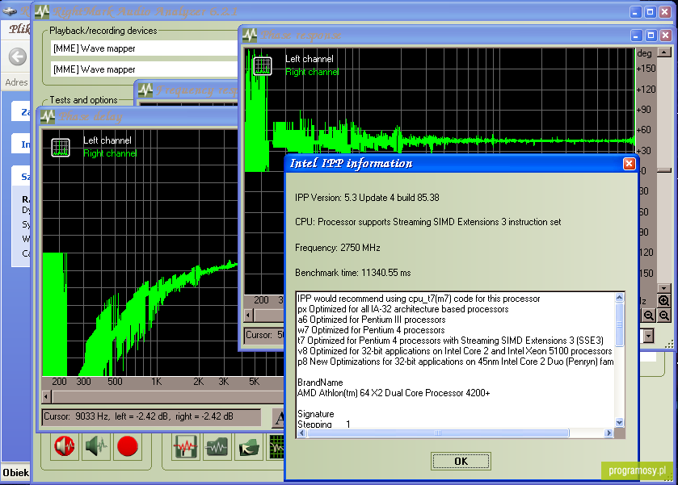The width and height of the screenshot is (678, 485).
Task: Click the 'w7 Optimized for Pentium 4 processors' line
Action: pyautogui.click(x=371, y=330)
